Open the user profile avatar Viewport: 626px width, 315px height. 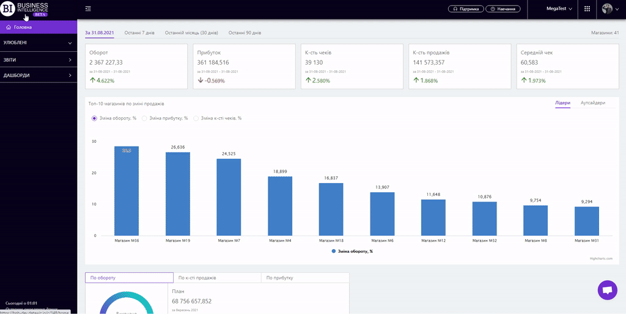click(607, 9)
